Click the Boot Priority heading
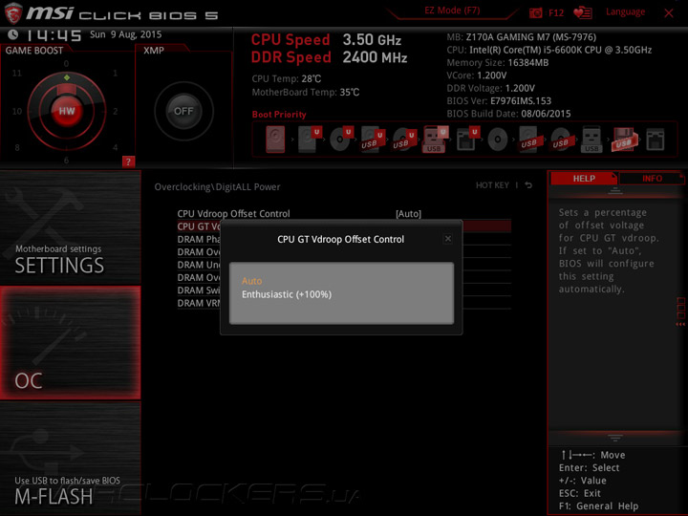Viewport: 688px width, 516px height. coord(279,115)
